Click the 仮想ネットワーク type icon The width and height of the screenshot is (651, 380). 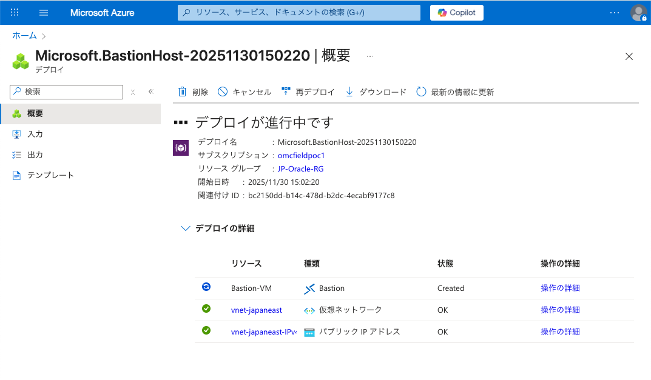pyautogui.click(x=309, y=311)
